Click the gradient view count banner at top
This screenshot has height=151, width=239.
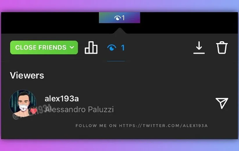pos(119,18)
